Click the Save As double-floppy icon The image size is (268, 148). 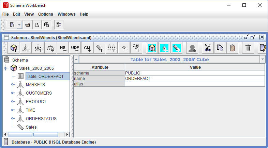(x=47, y=25)
